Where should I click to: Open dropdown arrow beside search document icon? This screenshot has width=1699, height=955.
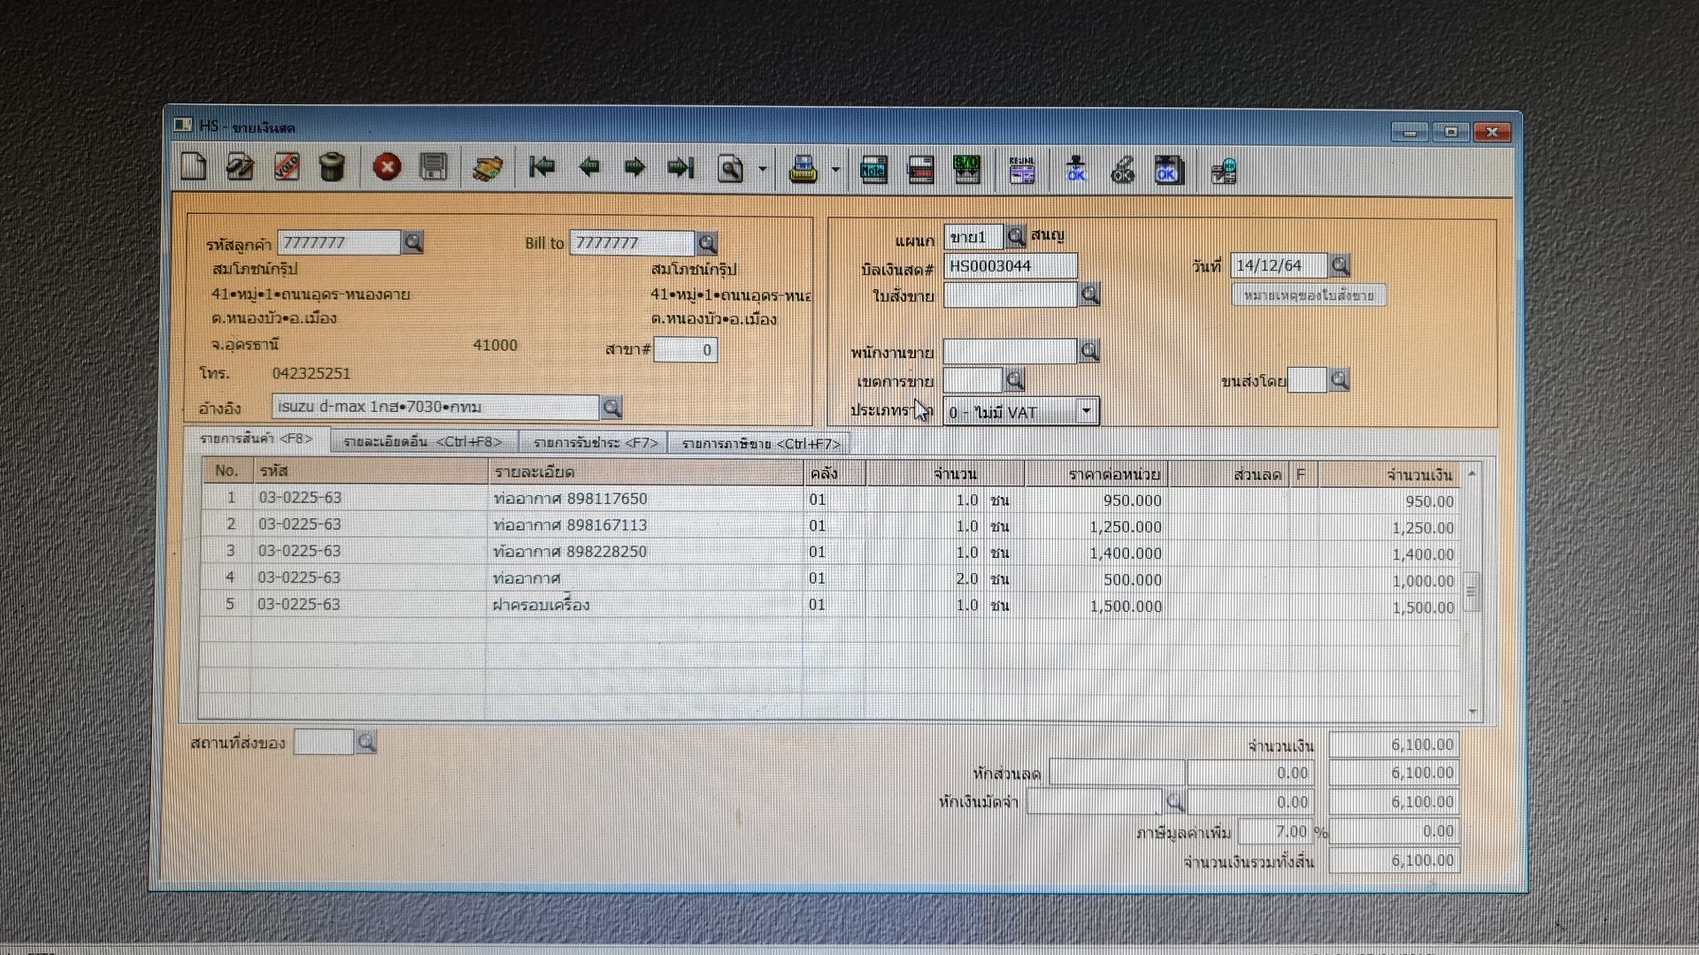(762, 168)
